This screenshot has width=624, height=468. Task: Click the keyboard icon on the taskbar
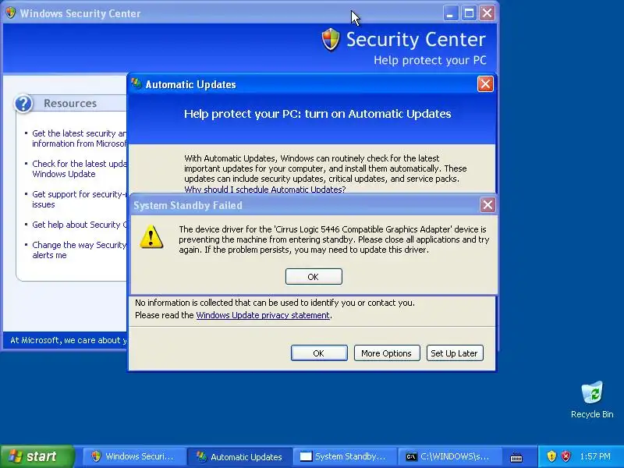coord(516,457)
